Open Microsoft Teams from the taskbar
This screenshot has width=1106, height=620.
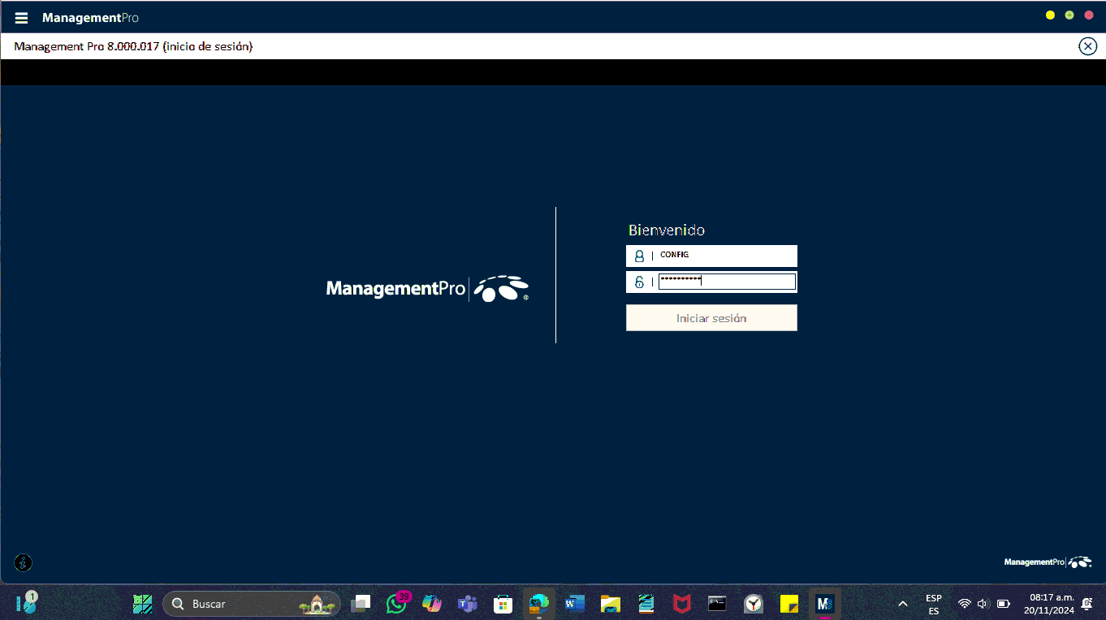point(467,604)
